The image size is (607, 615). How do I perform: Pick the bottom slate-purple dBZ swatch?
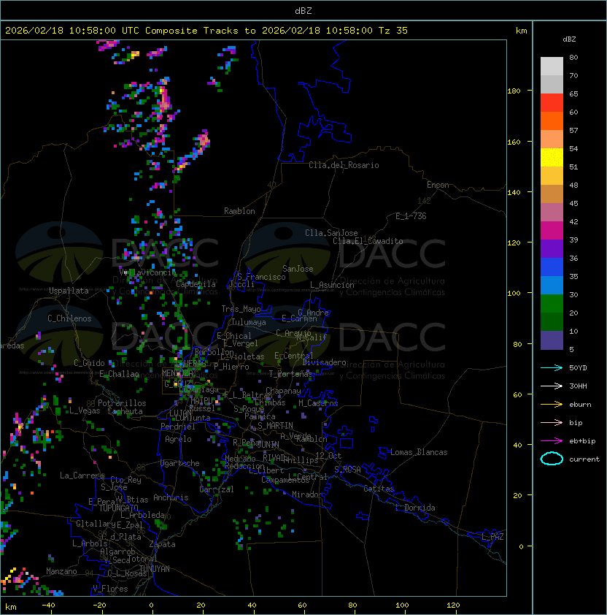click(552, 340)
